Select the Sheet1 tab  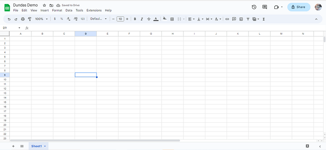(x=38, y=146)
